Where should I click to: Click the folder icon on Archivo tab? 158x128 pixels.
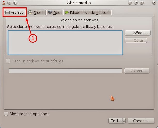point(7,12)
